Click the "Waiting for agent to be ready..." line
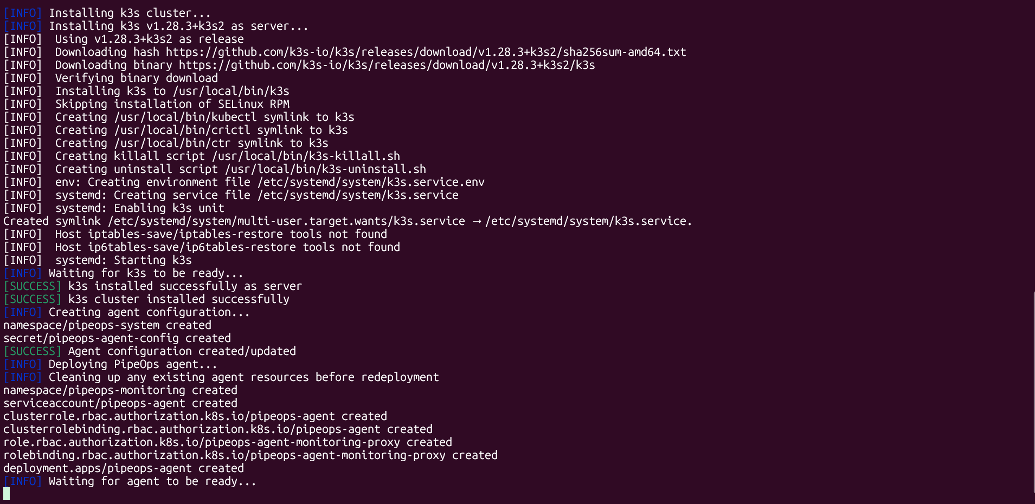Viewport: 1035px width, 504px height. pyautogui.click(x=152, y=481)
